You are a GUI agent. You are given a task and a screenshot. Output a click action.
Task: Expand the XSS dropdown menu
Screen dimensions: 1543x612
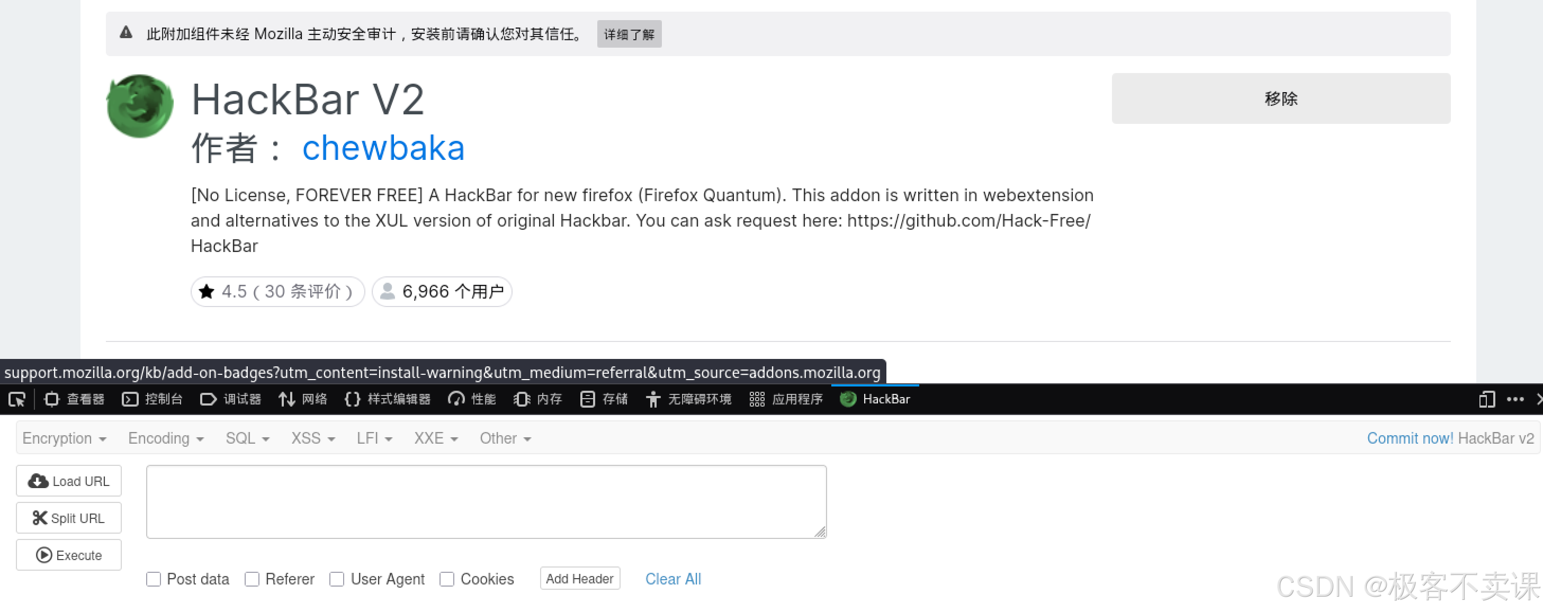click(312, 438)
